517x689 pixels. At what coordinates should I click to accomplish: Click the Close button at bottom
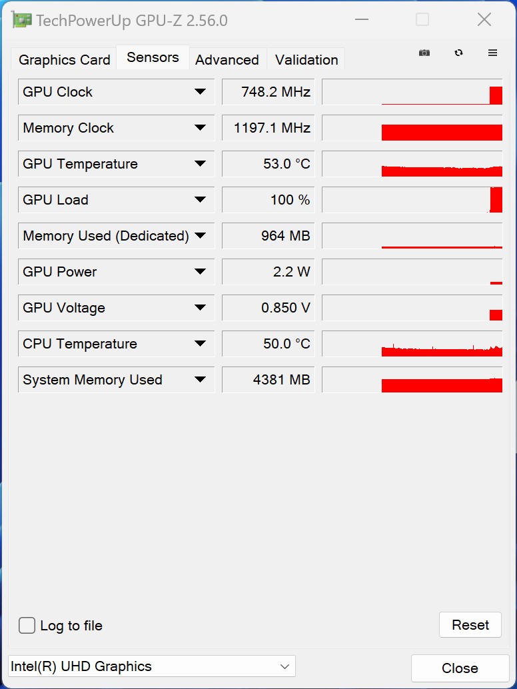coord(460,668)
